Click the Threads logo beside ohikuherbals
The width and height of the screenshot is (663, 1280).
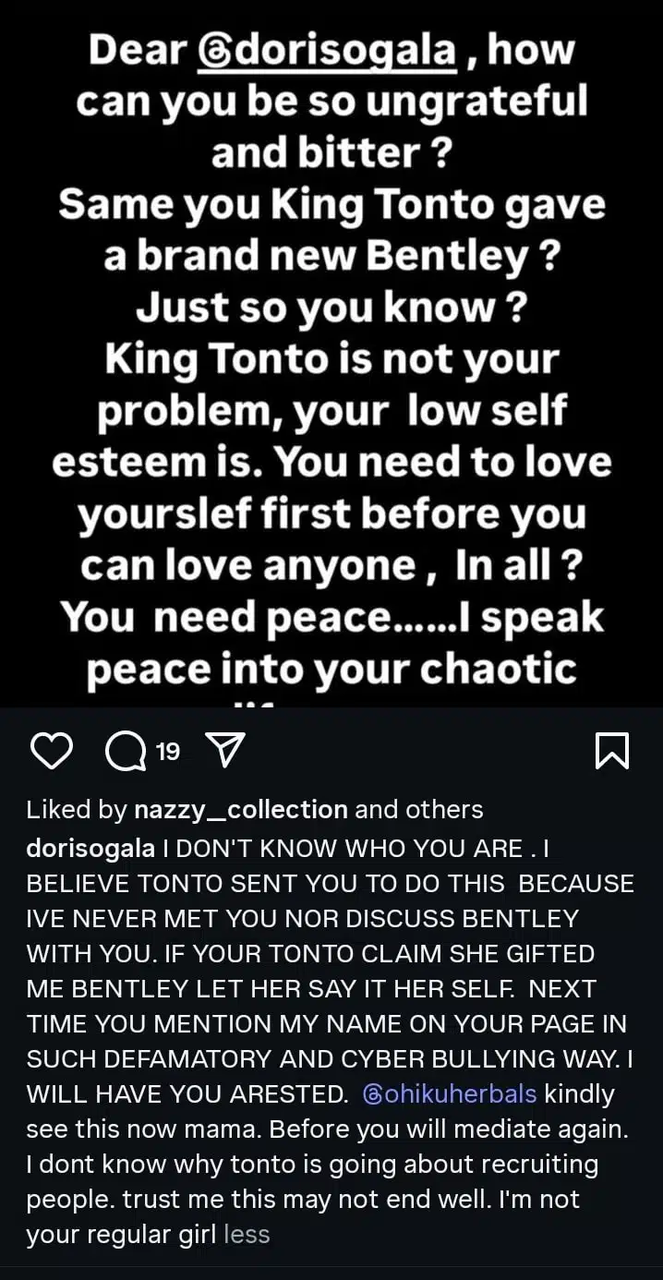coord(373,1095)
